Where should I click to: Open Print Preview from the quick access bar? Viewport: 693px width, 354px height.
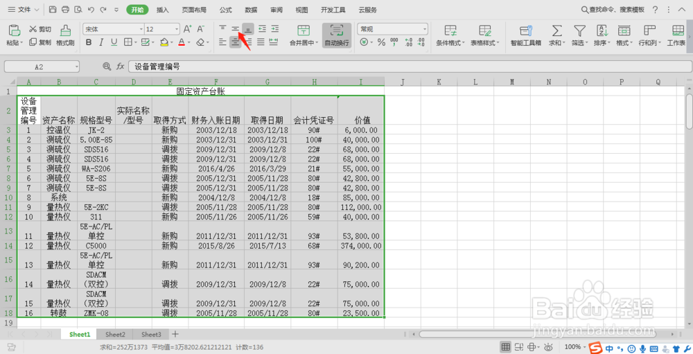click(x=78, y=9)
